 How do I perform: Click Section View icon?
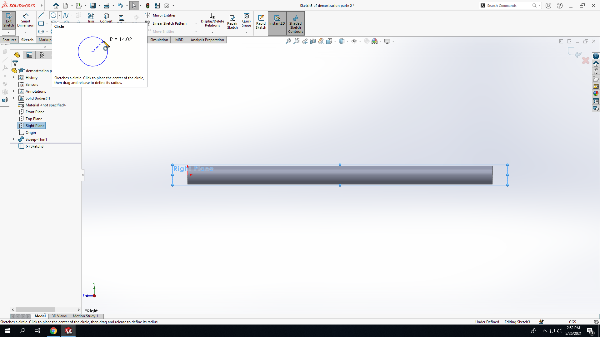pos(312,41)
